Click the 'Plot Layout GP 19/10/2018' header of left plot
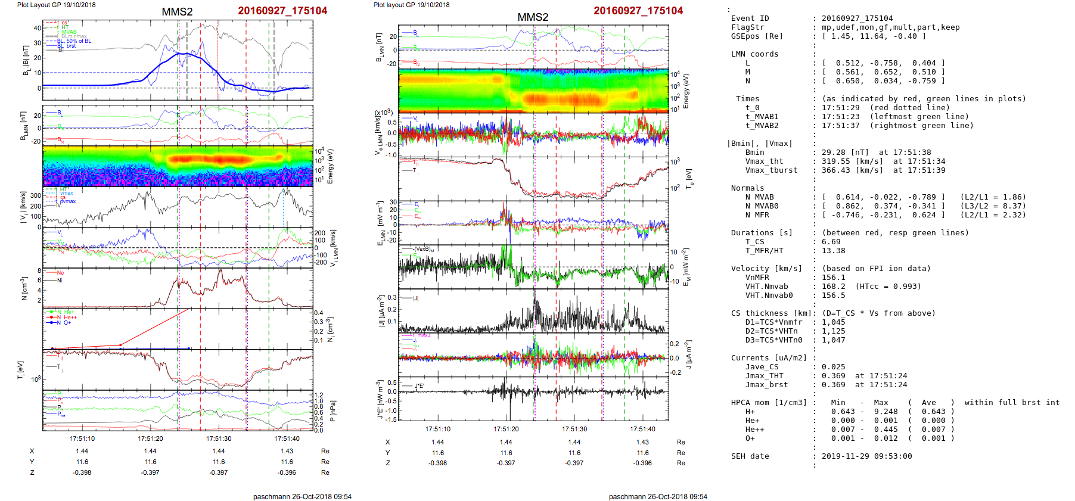1075x501 pixels. click(x=56, y=5)
